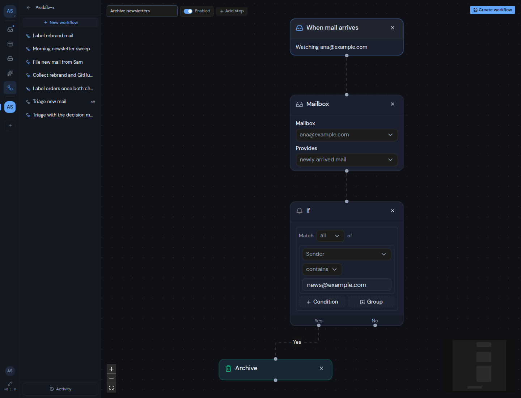This screenshot has height=398, width=521.
Task: Fit the workflow to view
Action: tap(111, 388)
